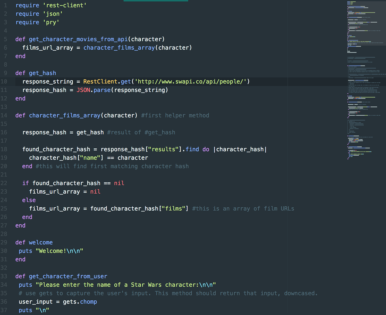Screen dimensions: 386x315
Task: Click the character_films_array method definition
Action: coord(65,115)
